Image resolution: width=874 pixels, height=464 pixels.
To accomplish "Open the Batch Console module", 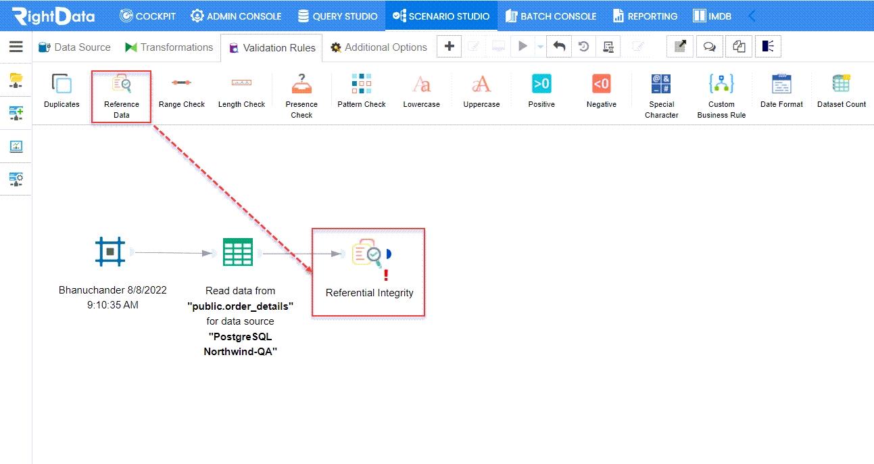I will coord(551,16).
